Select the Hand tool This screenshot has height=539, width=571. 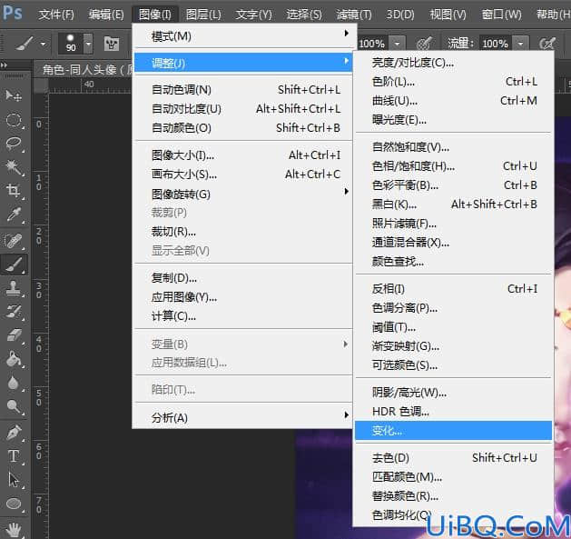(14, 529)
